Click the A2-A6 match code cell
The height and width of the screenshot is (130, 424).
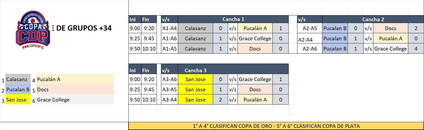(310, 49)
